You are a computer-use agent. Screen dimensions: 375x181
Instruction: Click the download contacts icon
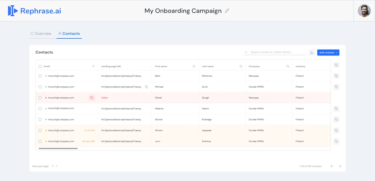[312, 53]
